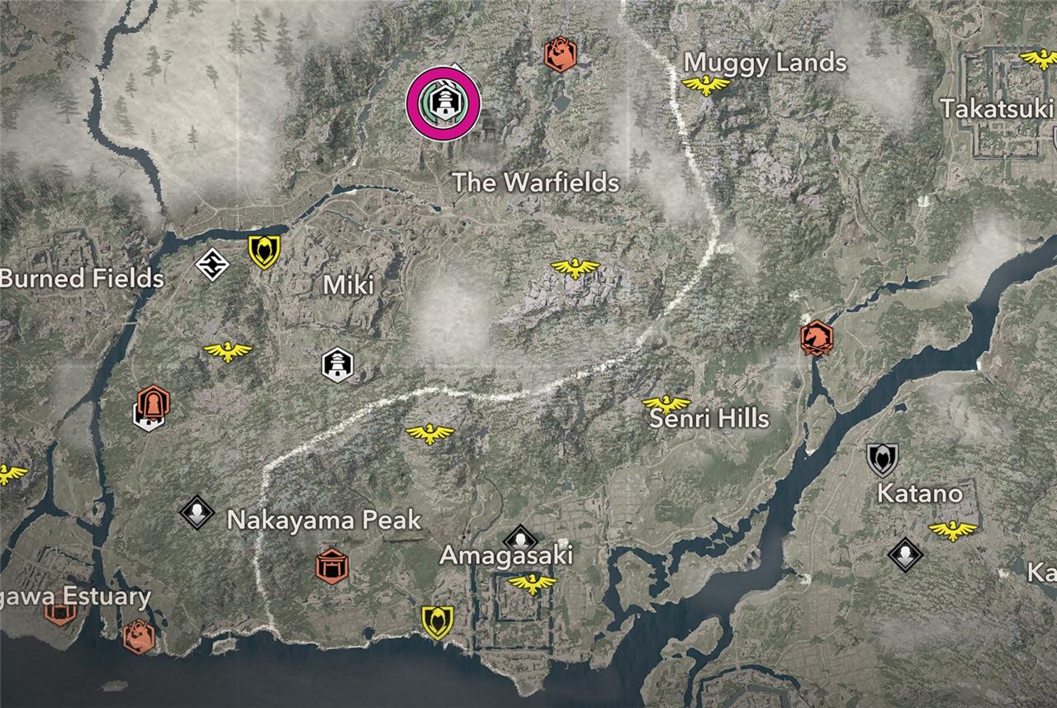The height and width of the screenshot is (708, 1057).
Task: Click the Amagasaki region label
Action: click(x=505, y=554)
